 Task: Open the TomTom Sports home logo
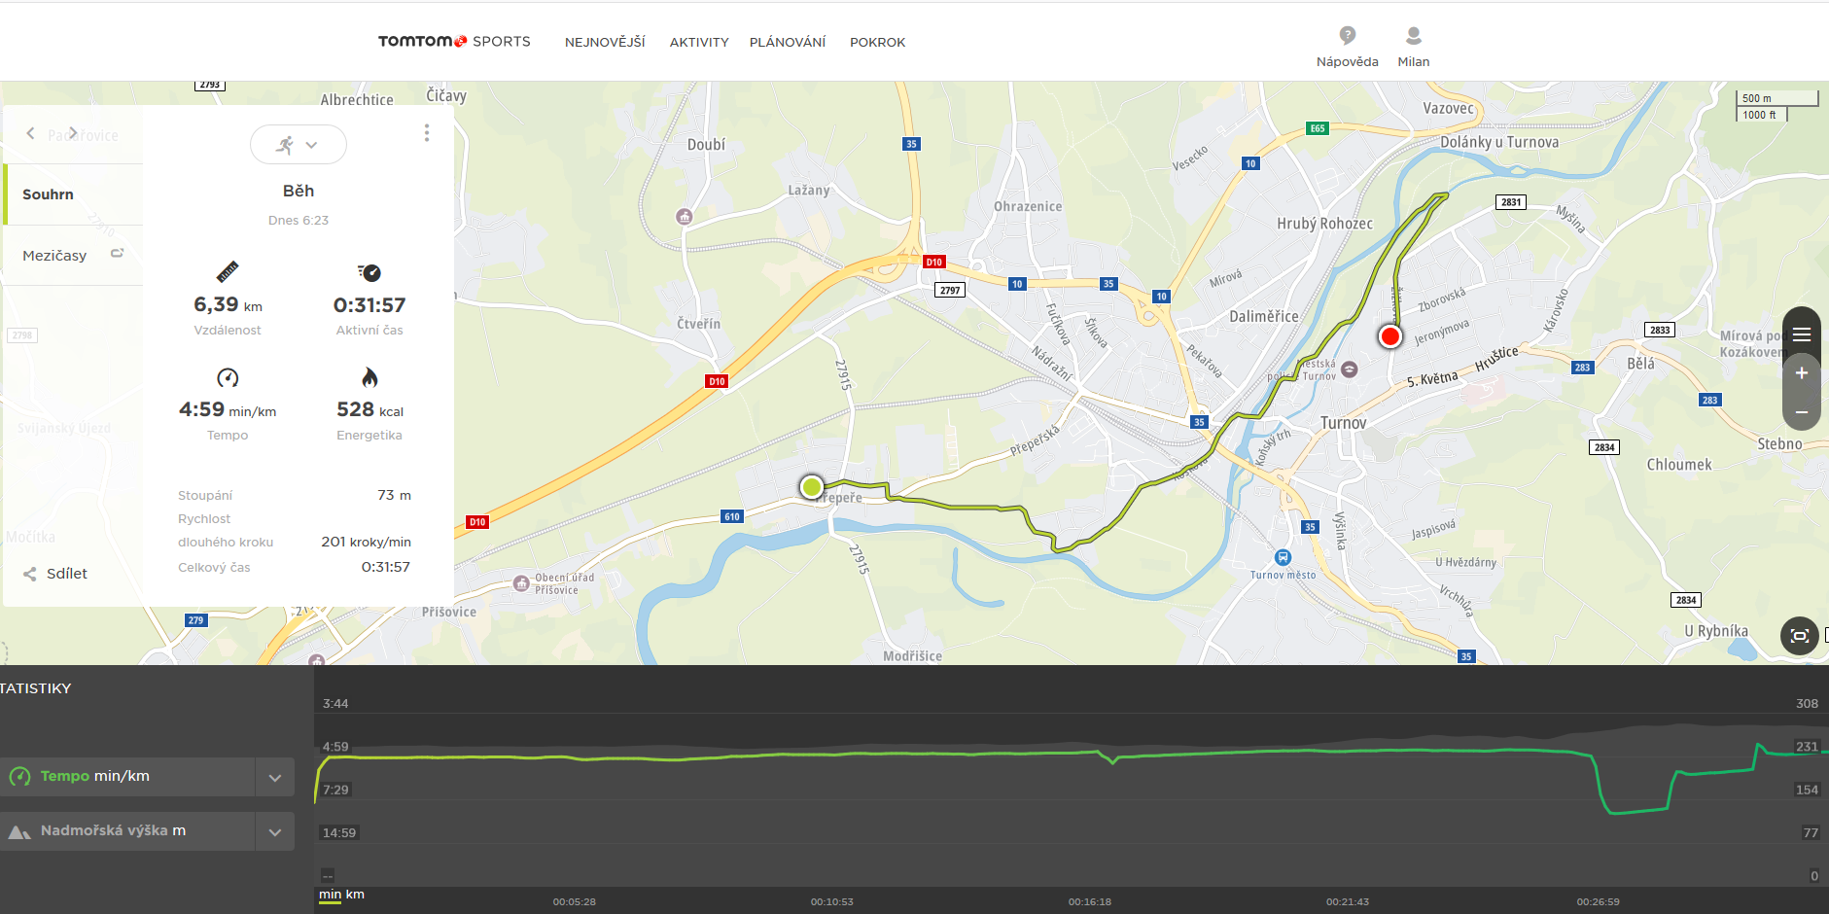454,41
